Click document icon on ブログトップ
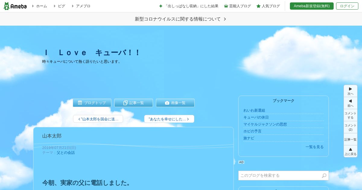Screen dimensions: 362x190 (80, 103)
